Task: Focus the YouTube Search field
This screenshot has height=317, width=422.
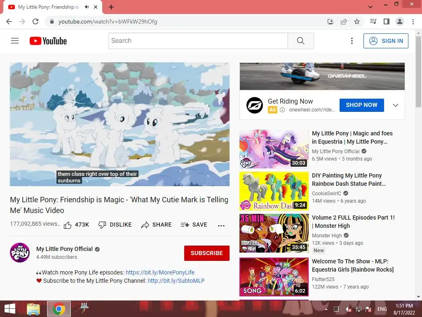Action: pos(198,41)
